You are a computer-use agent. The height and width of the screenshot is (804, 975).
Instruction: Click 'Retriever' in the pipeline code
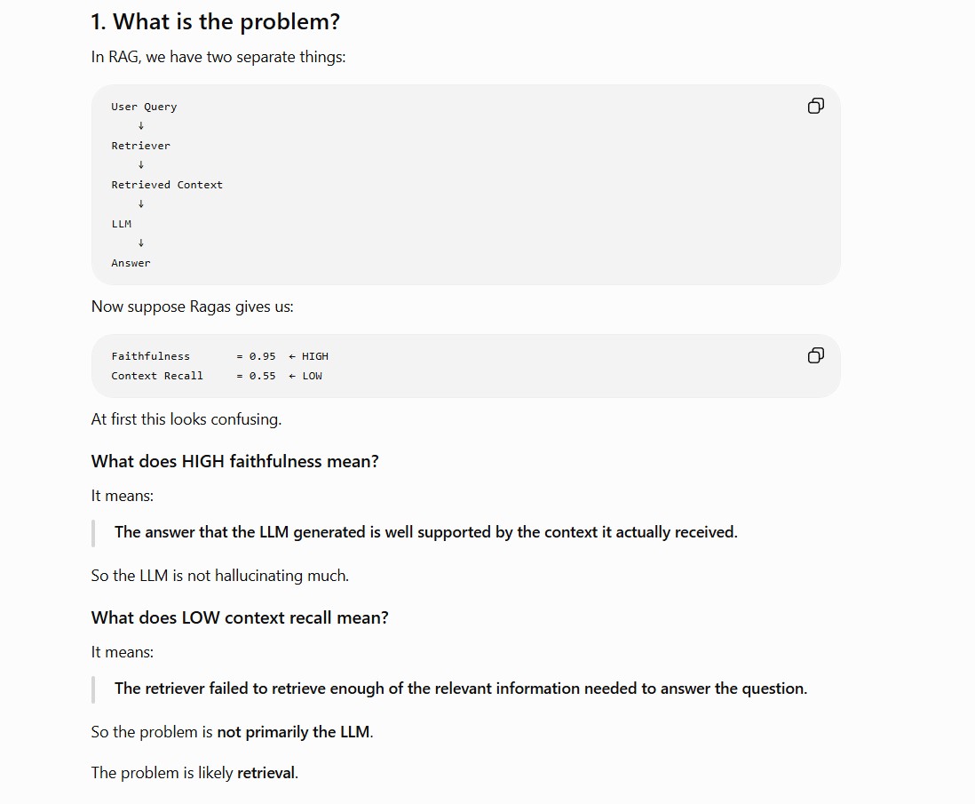(x=140, y=146)
